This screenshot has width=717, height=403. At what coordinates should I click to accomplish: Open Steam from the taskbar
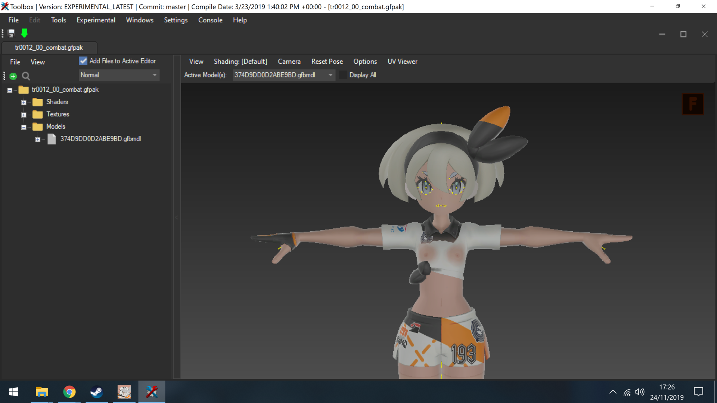[x=97, y=392]
